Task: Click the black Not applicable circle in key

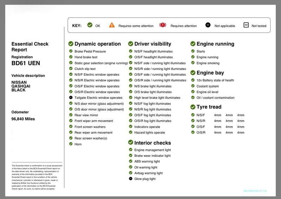Action: click(208, 25)
